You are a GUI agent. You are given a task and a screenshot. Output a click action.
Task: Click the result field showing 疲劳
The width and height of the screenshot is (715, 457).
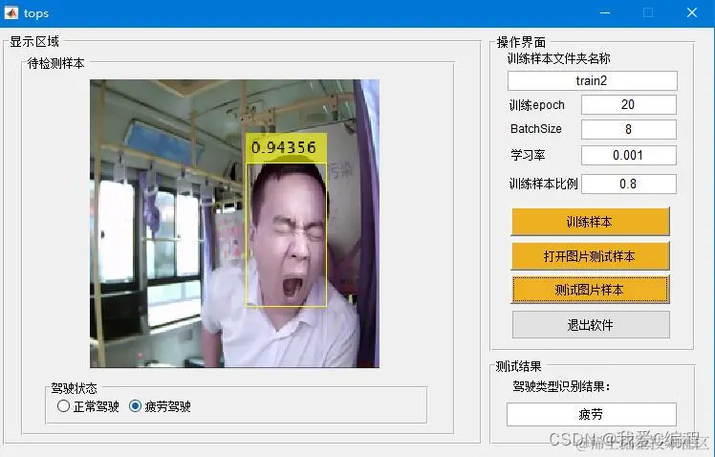click(591, 414)
